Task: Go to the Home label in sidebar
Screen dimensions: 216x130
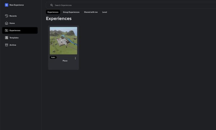Action: (12, 23)
